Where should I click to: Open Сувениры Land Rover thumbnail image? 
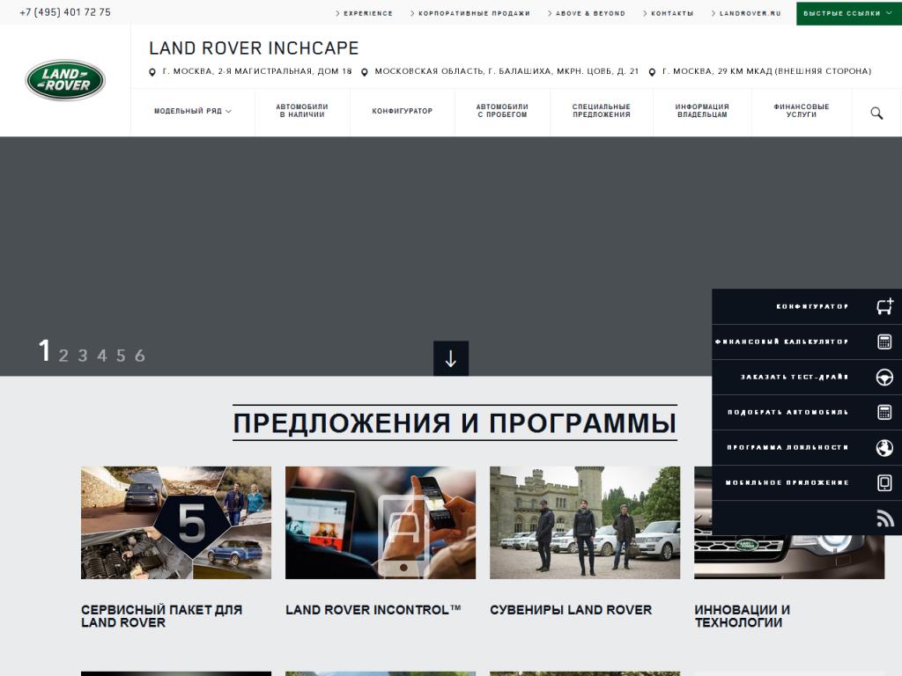(x=585, y=523)
